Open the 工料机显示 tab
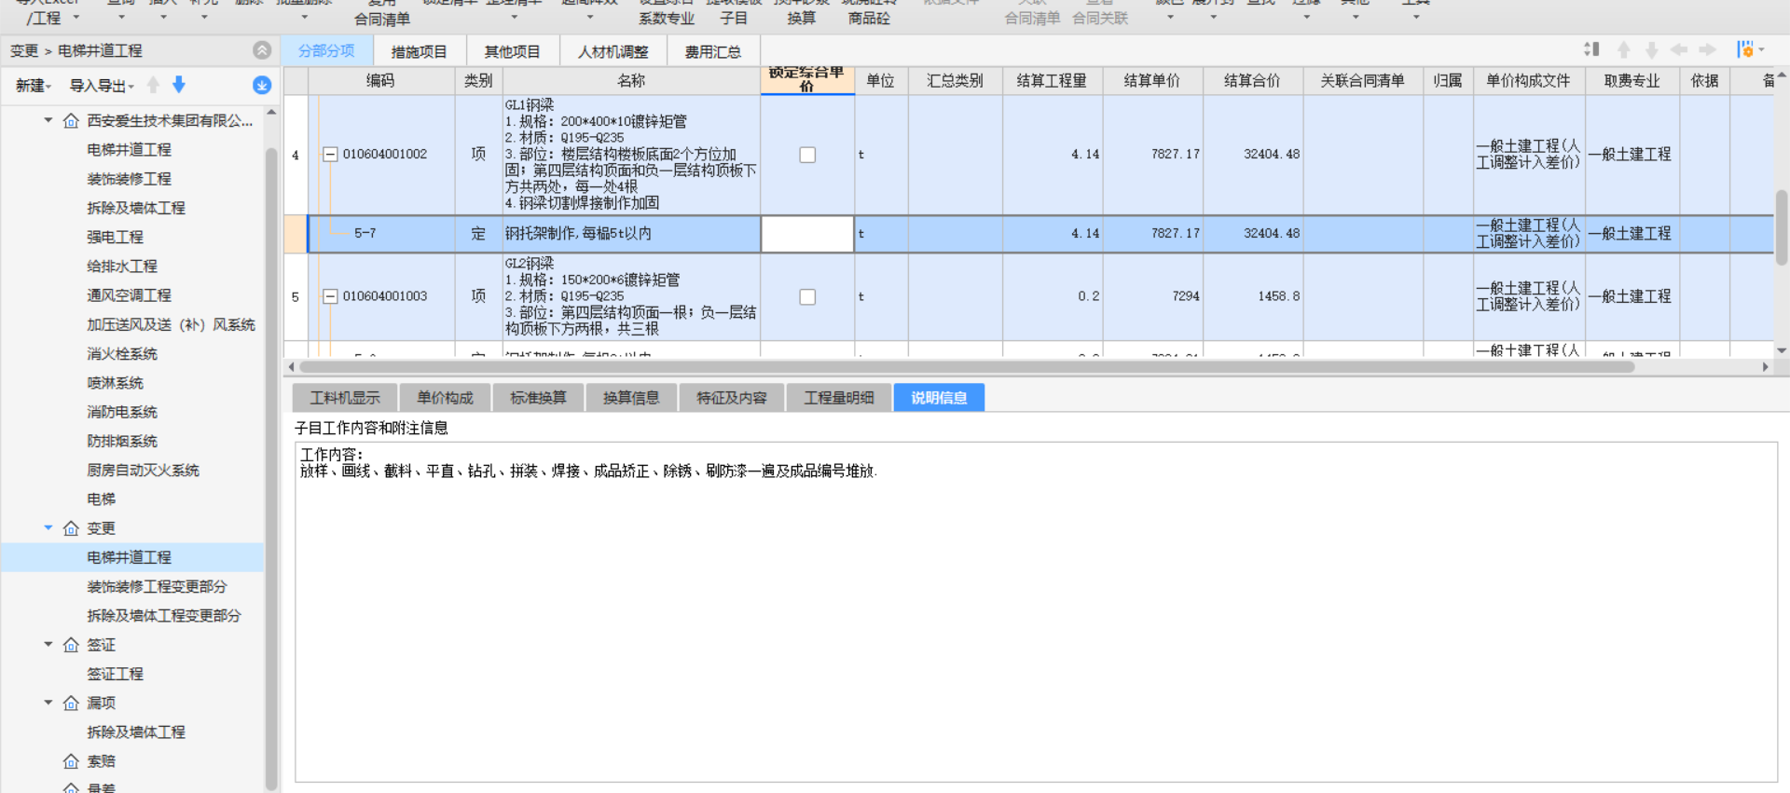The width and height of the screenshot is (1790, 793). [345, 398]
